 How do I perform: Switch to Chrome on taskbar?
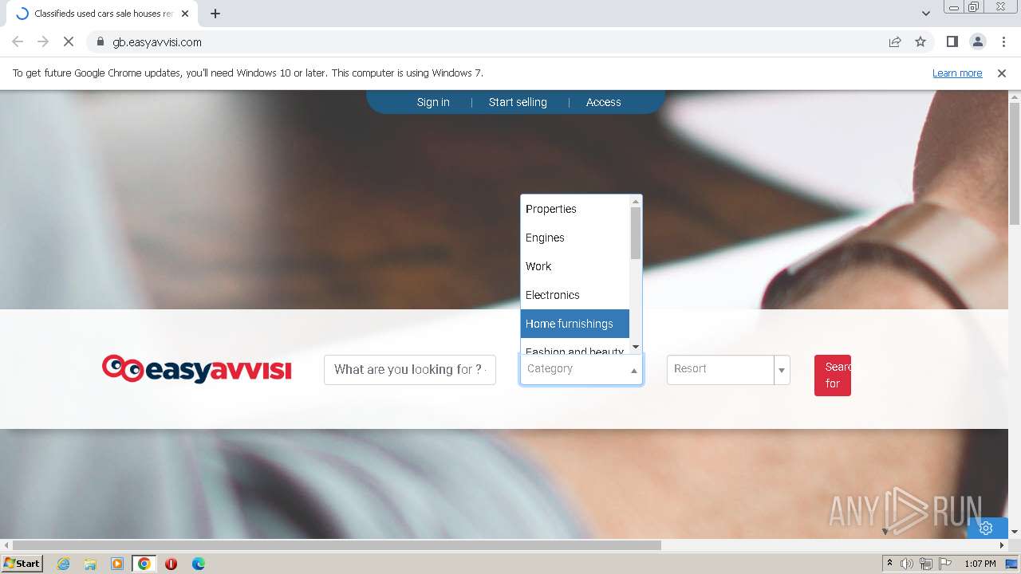[x=144, y=564]
